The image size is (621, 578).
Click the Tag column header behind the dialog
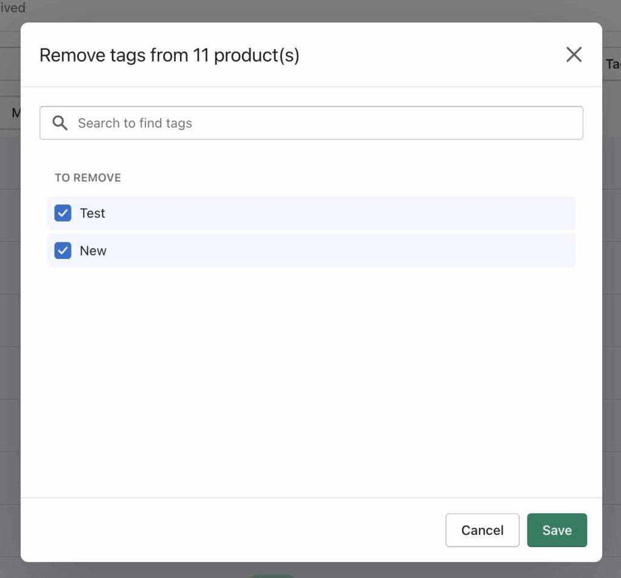point(614,64)
